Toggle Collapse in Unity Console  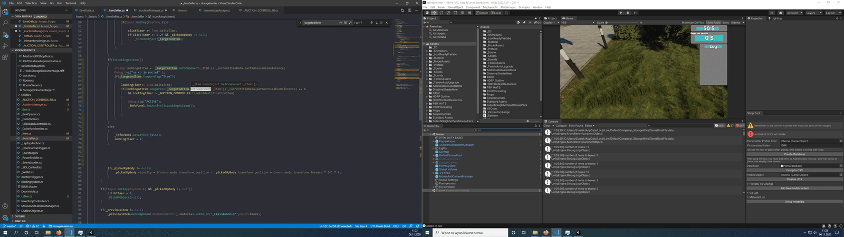pyautogui.click(x=561, y=126)
